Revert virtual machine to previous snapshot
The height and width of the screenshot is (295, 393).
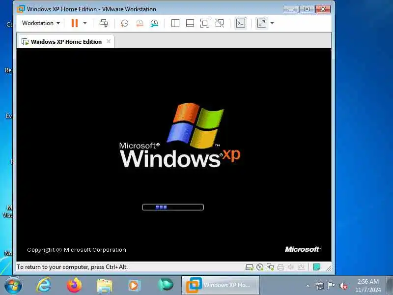[x=140, y=23]
